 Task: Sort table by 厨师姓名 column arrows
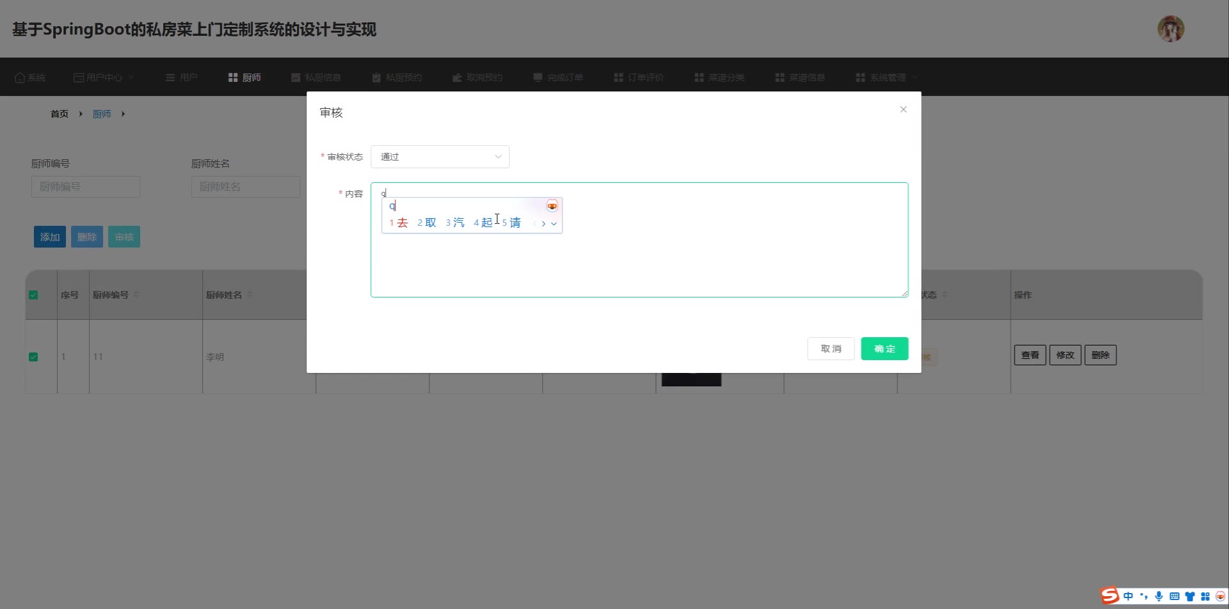pos(250,295)
